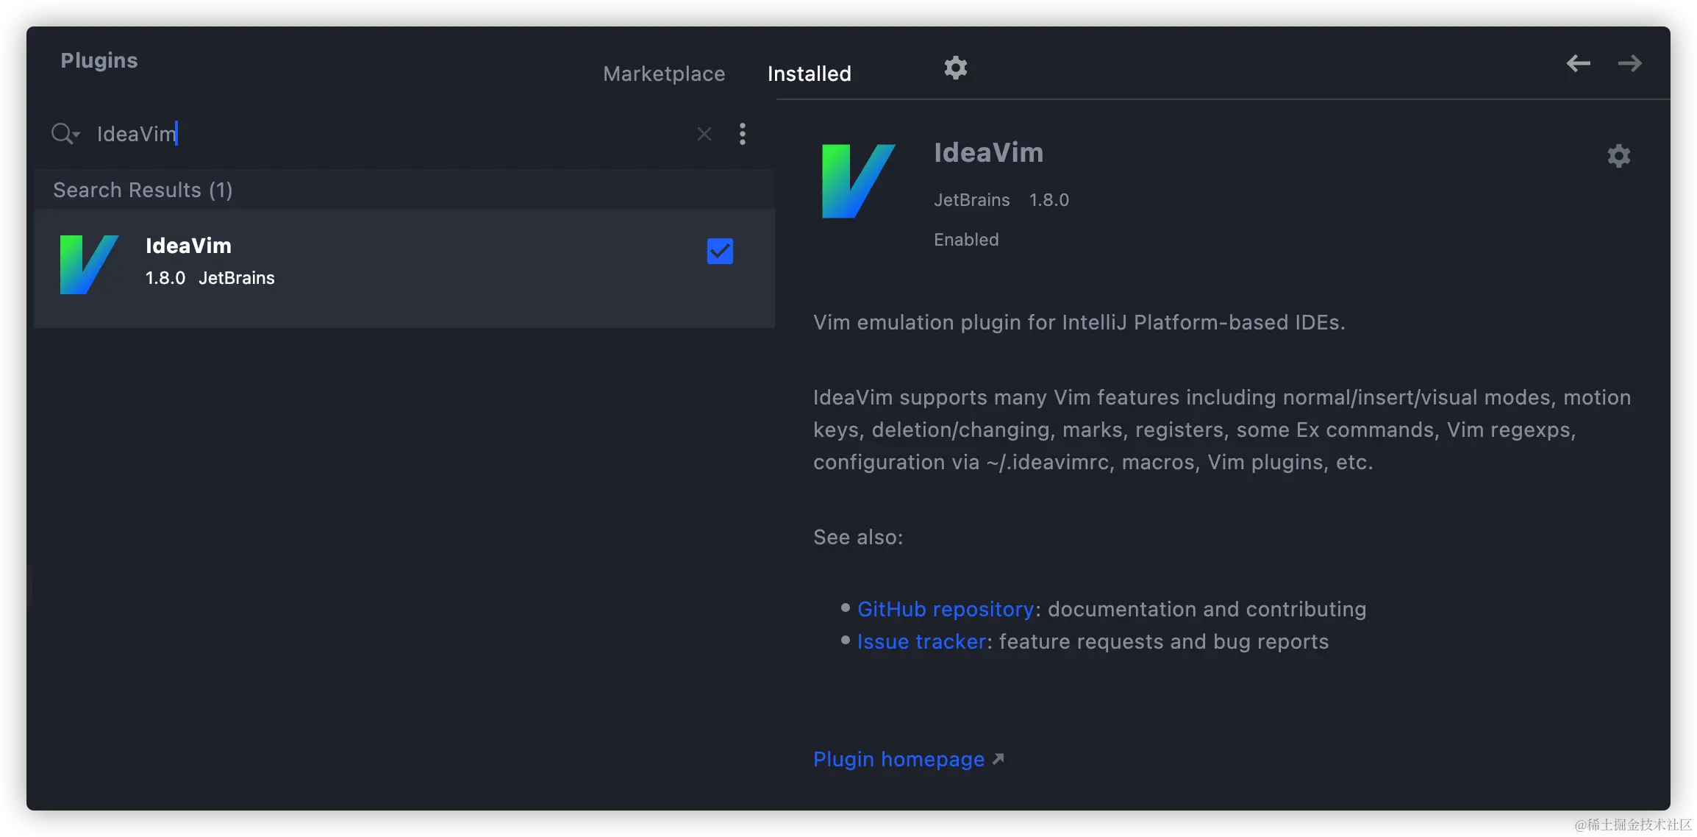The image size is (1697, 837).
Task: Click the IdeaVim logo in results list
Action: click(89, 264)
